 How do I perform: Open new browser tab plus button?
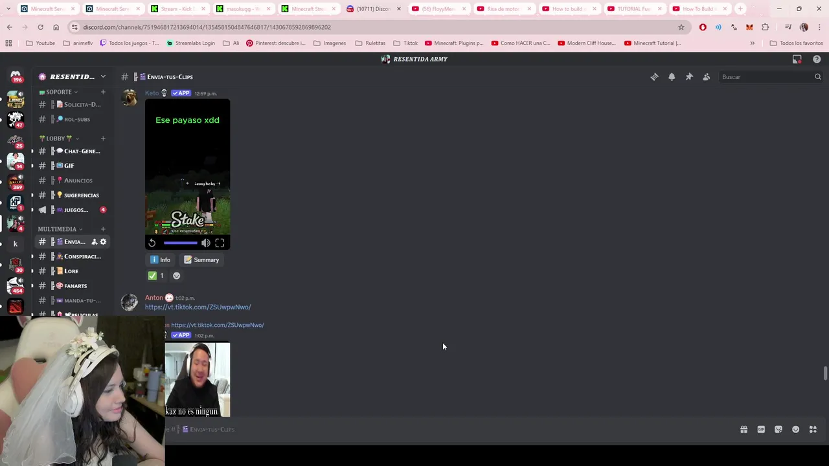[x=740, y=9]
